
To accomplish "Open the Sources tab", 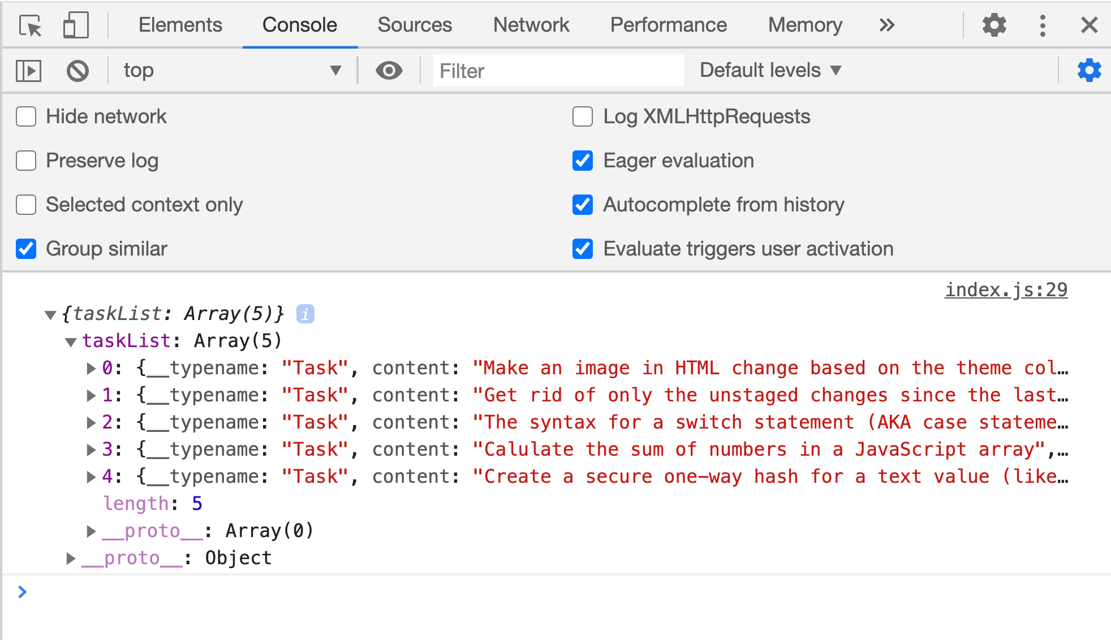I will click(x=415, y=25).
